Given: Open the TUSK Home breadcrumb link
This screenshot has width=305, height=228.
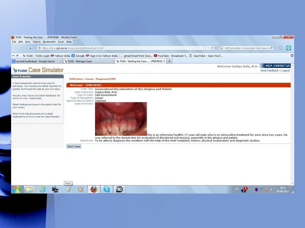Looking at the screenshot, I should pyautogui.click(x=76, y=79).
